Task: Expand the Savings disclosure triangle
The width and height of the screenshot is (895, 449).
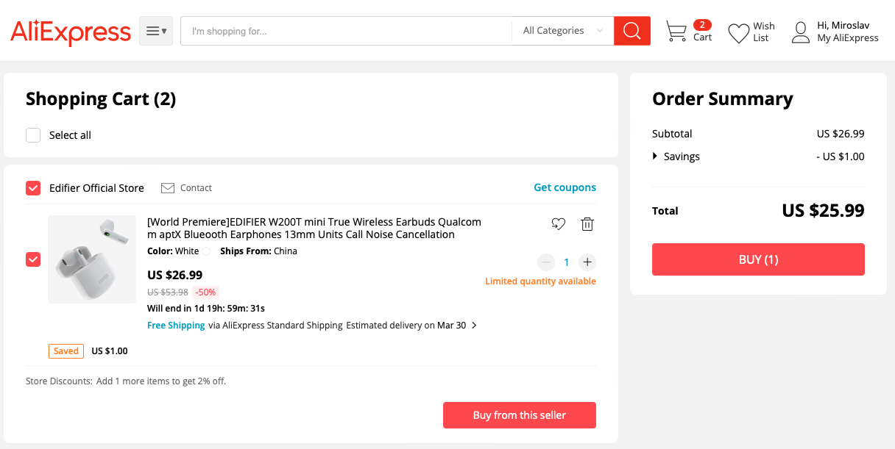Action: 655,157
